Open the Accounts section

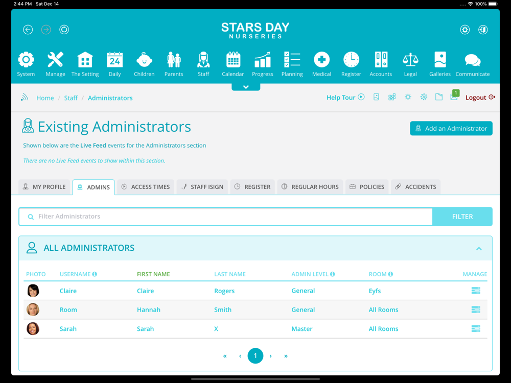pyautogui.click(x=381, y=64)
